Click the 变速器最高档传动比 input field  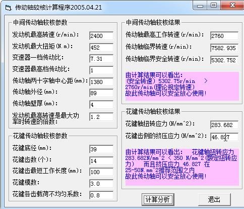pyautogui.click(x=101, y=70)
